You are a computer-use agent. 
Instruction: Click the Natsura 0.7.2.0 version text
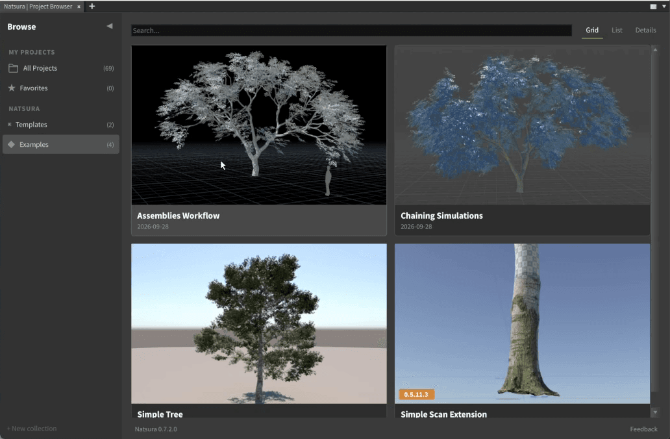(x=156, y=429)
